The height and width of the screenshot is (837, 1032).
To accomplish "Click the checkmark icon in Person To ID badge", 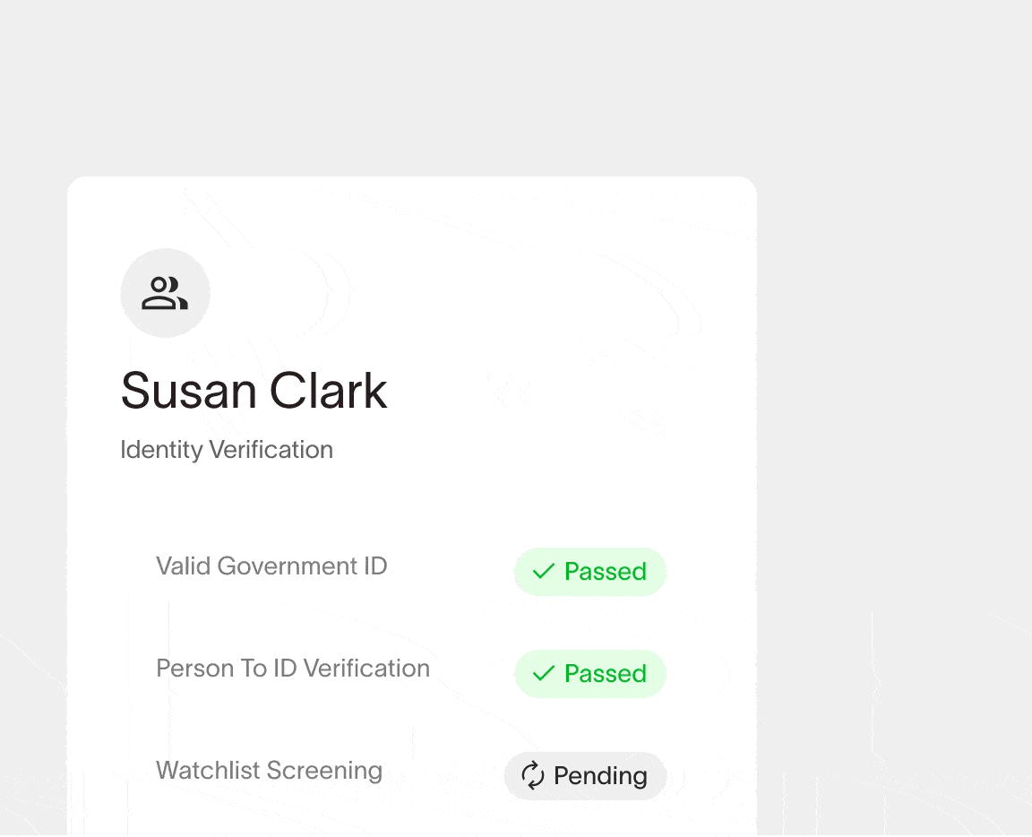I will [543, 674].
